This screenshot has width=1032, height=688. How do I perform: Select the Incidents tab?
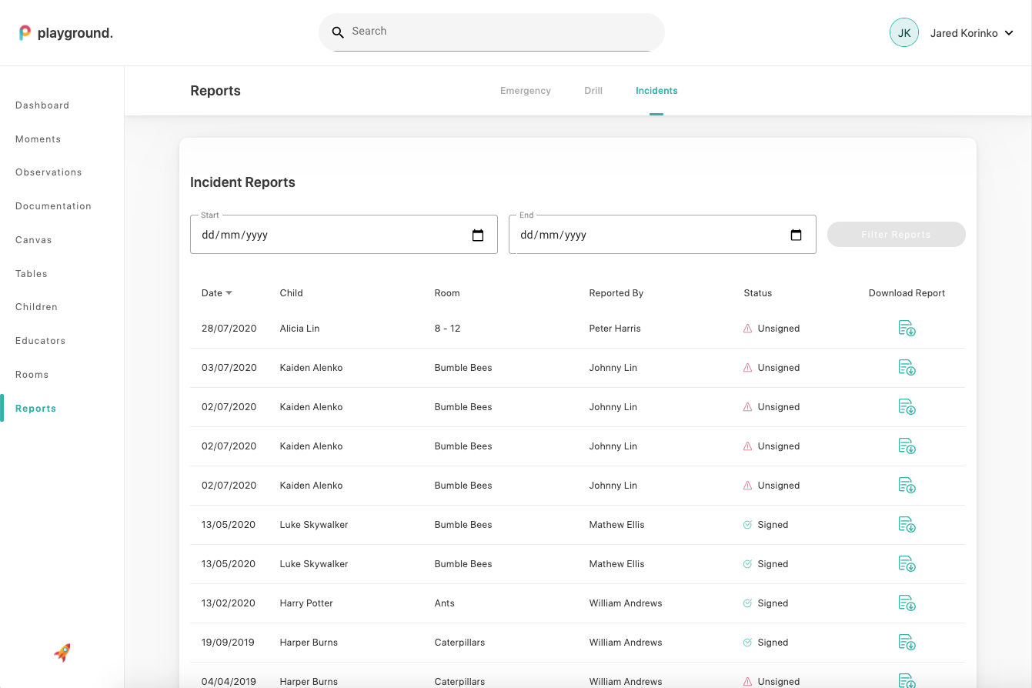click(656, 91)
